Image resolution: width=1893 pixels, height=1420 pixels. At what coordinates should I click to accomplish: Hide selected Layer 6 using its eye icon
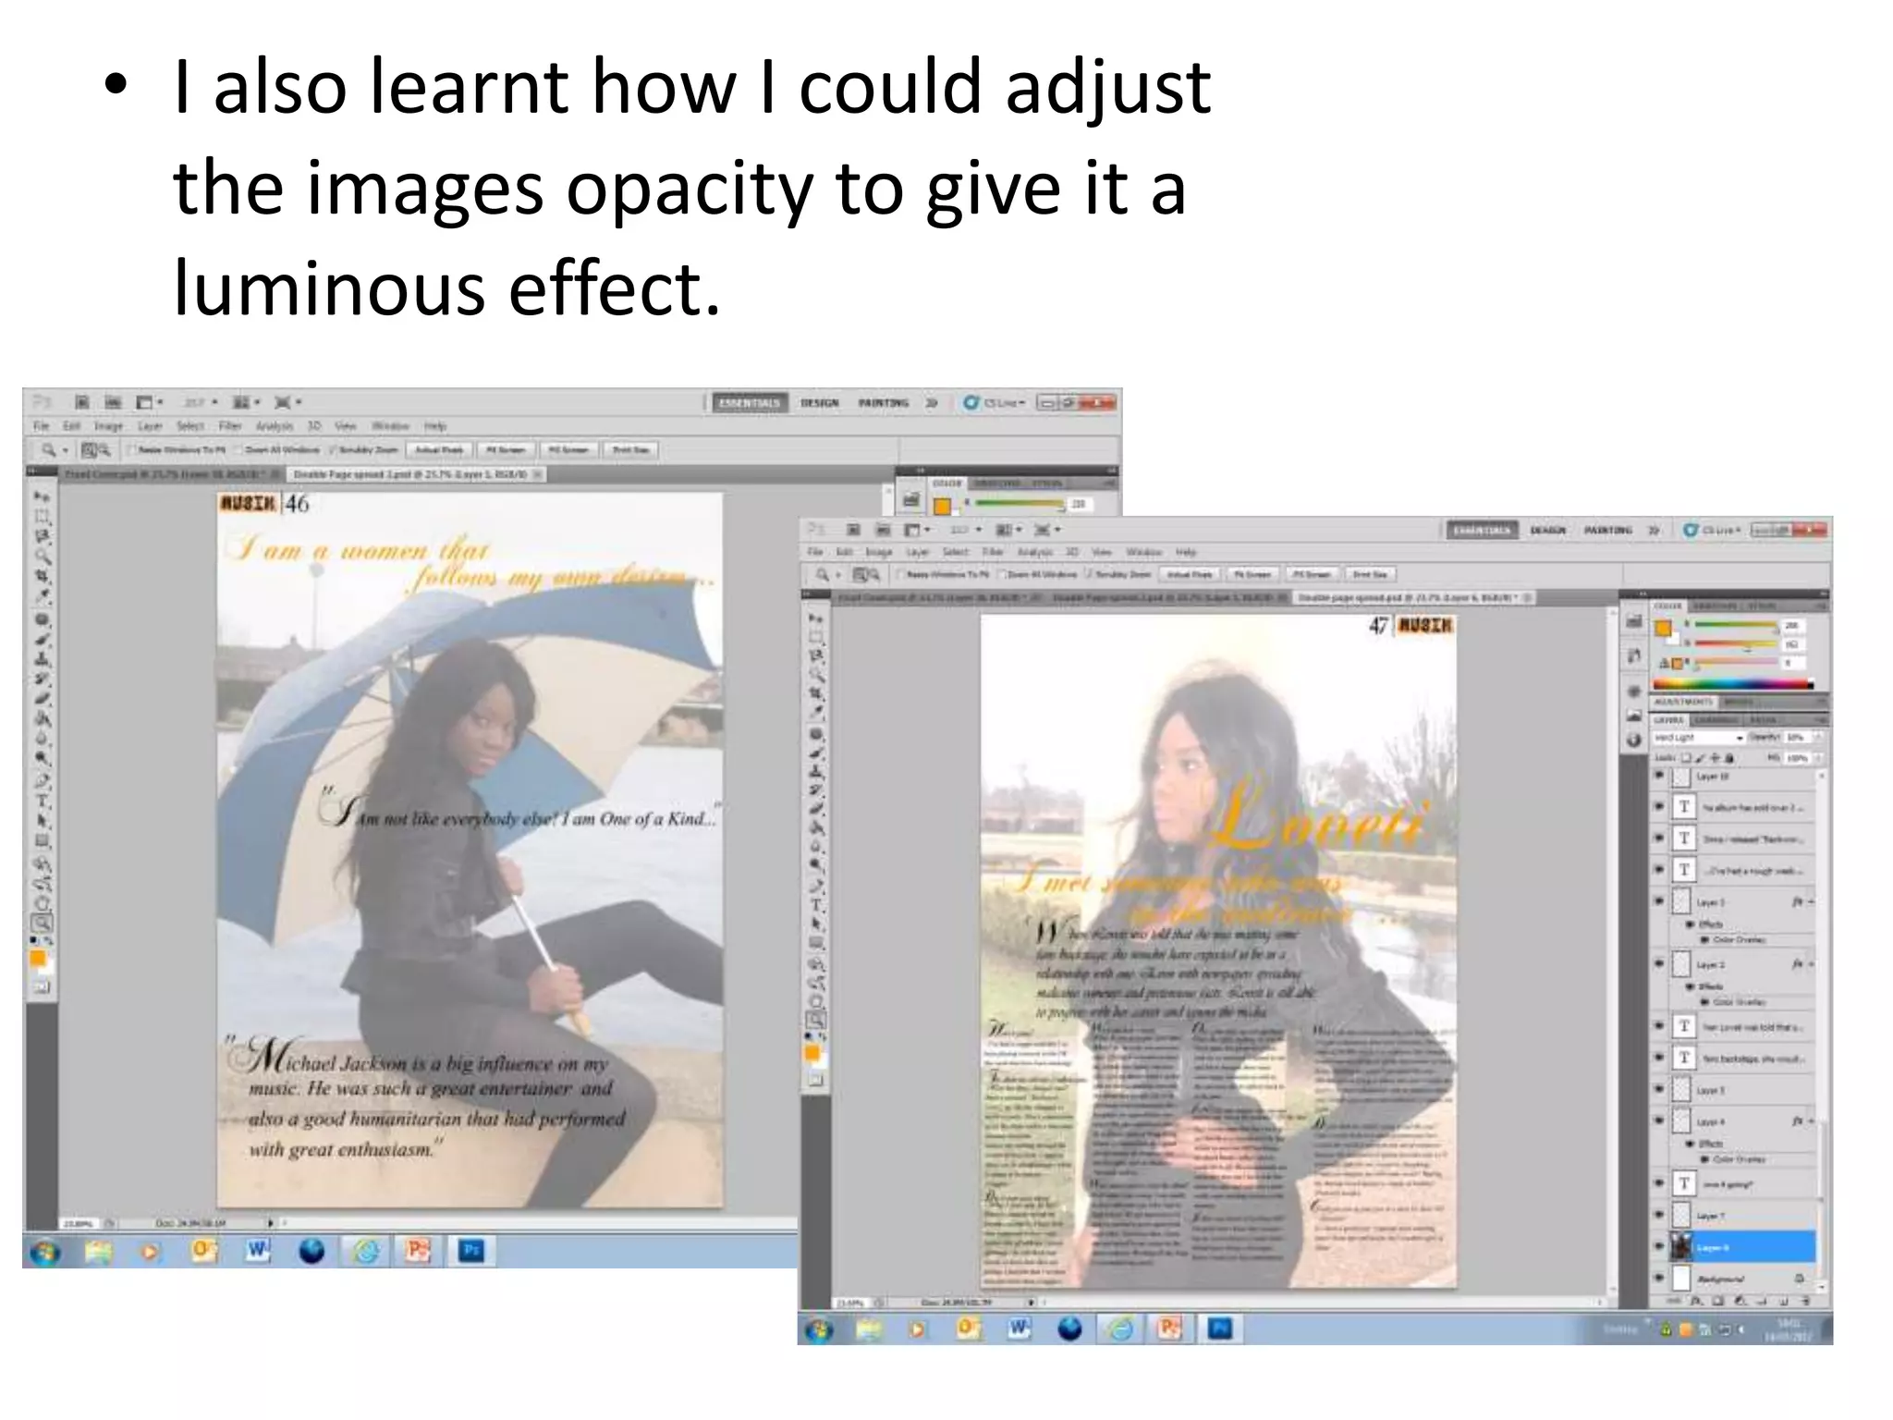point(1659,1246)
